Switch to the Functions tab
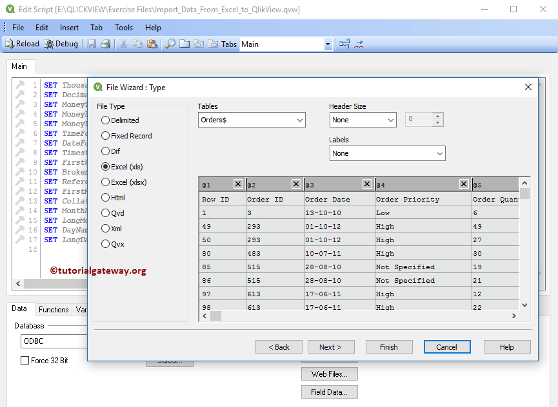 pyautogui.click(x=54, y=309)
